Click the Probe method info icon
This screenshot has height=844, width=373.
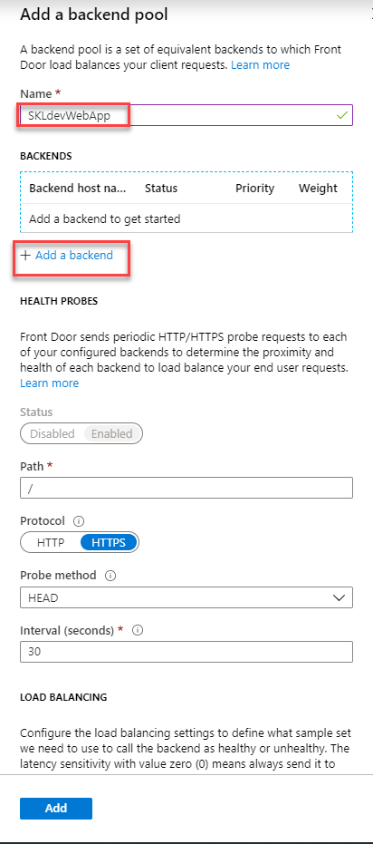110,576
